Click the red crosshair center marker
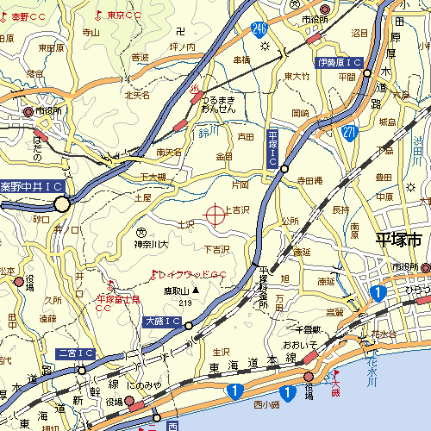The height and width of the screenshot is (431, 431). [x=215, y=215]
